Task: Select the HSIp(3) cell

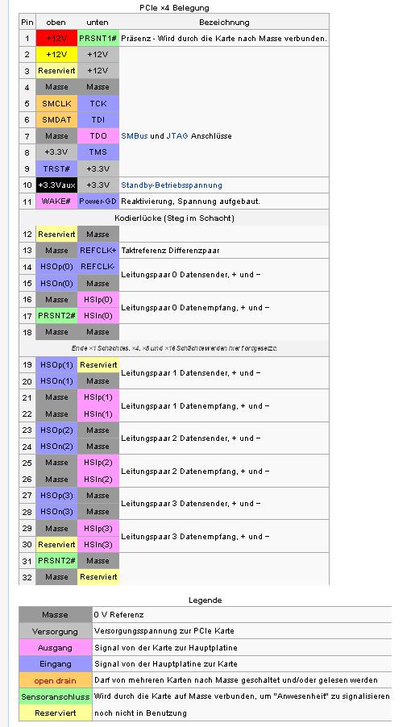Action: click(98, 529)
